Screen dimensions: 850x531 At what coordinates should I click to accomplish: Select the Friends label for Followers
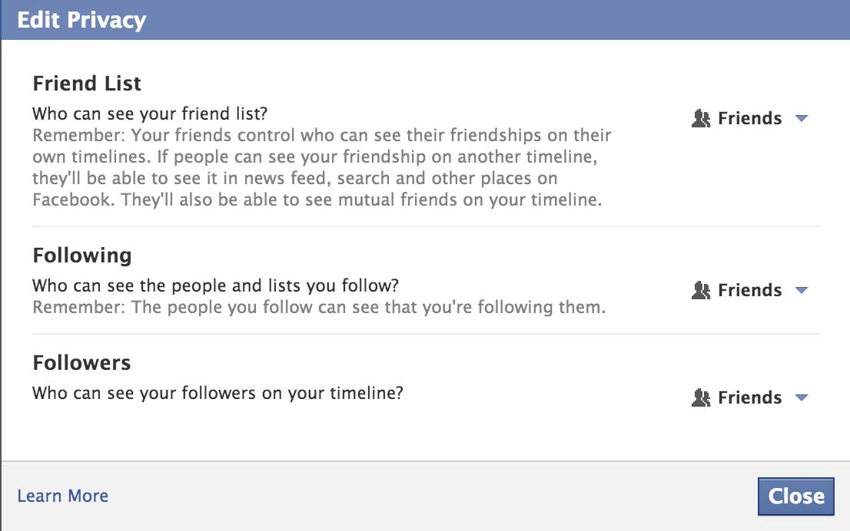750,397
